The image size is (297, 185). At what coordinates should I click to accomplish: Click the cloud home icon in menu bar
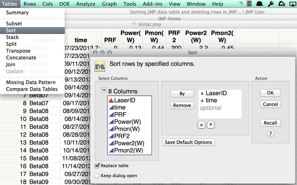[282, 4]
